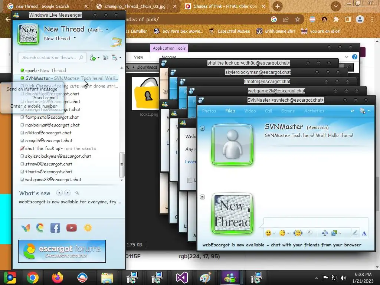380x285 pixels.
Task: Click the status box beside noogai5@escargot.chat
Action: 22,140
